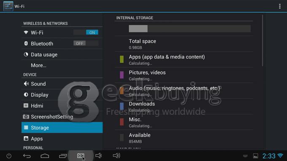This screenshot has width=287, height=161.
Task: Click the PERSONAL section header
Action: coord(33,148)
